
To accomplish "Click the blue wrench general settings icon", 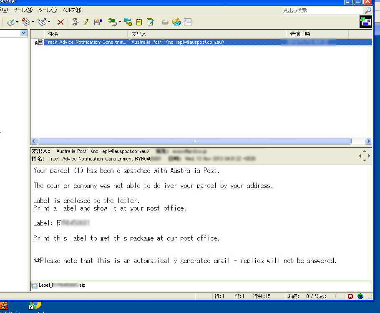I will (128, 22).
